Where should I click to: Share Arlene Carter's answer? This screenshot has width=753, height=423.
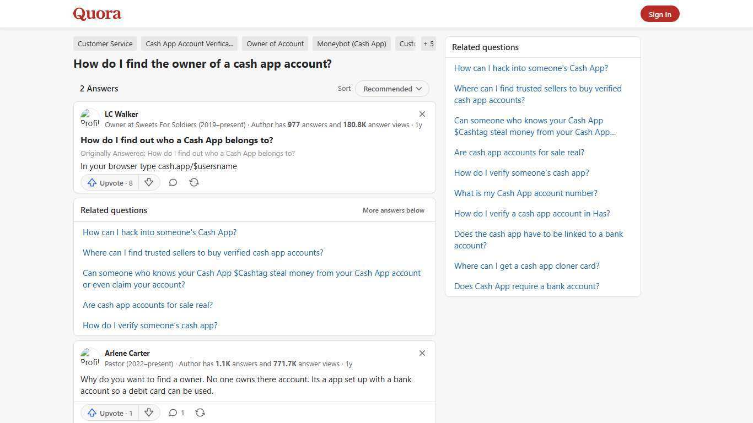click(200, 413)
